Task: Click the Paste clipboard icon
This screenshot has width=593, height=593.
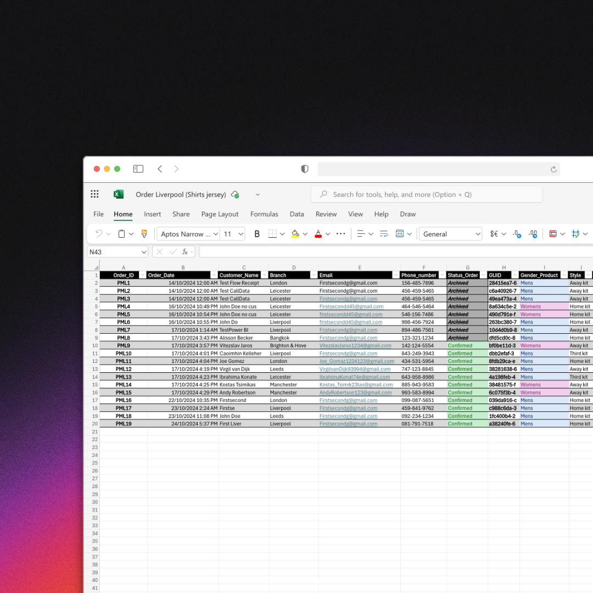Action: [x=121, y=234]
